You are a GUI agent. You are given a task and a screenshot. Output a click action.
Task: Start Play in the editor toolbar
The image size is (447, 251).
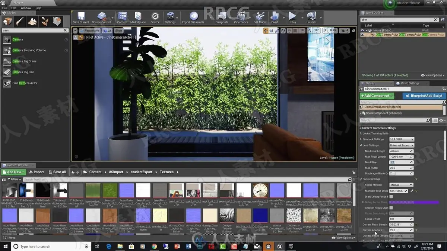tap(293, 17)
